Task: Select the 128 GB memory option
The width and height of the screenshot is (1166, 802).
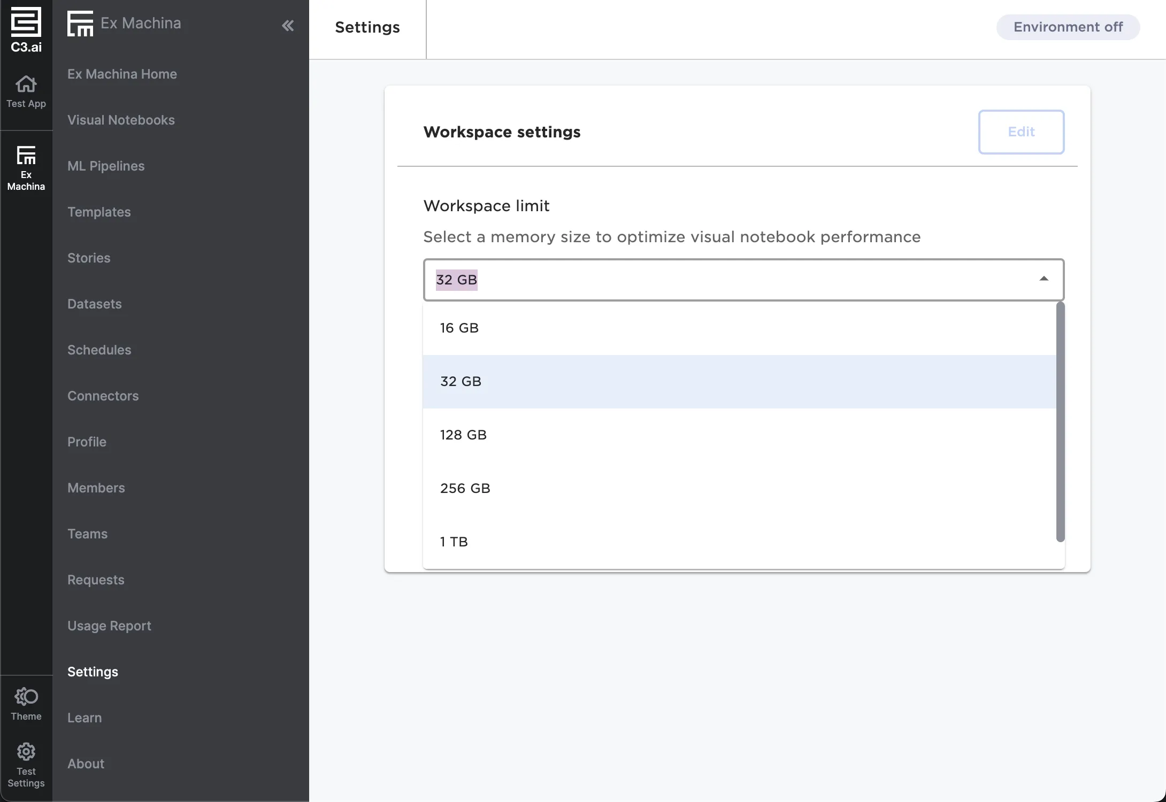Action: point(463,434)
